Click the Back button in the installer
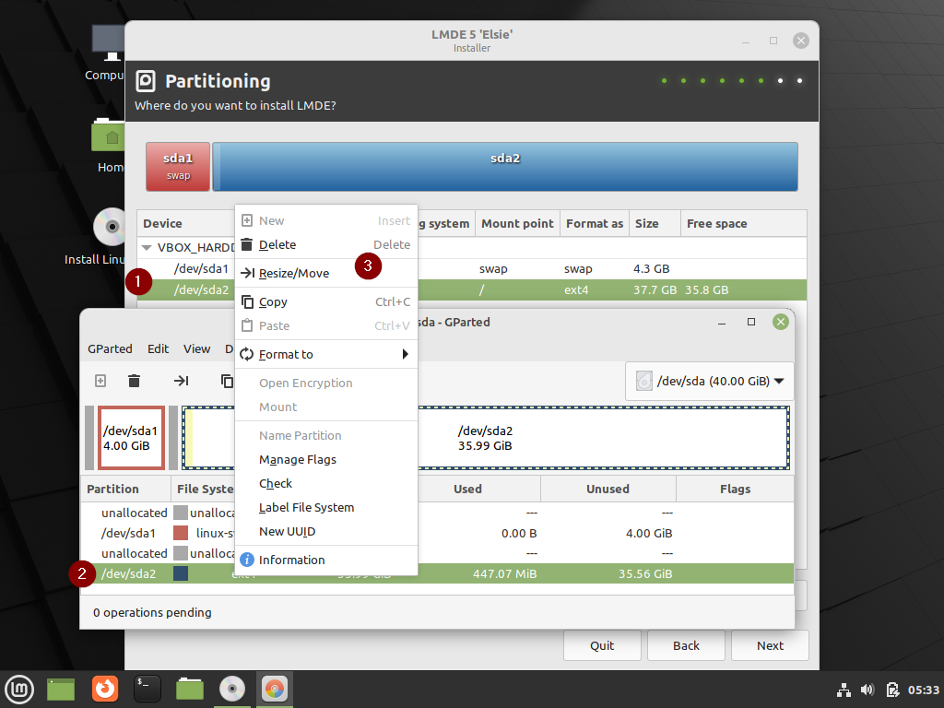 point(686,645)
